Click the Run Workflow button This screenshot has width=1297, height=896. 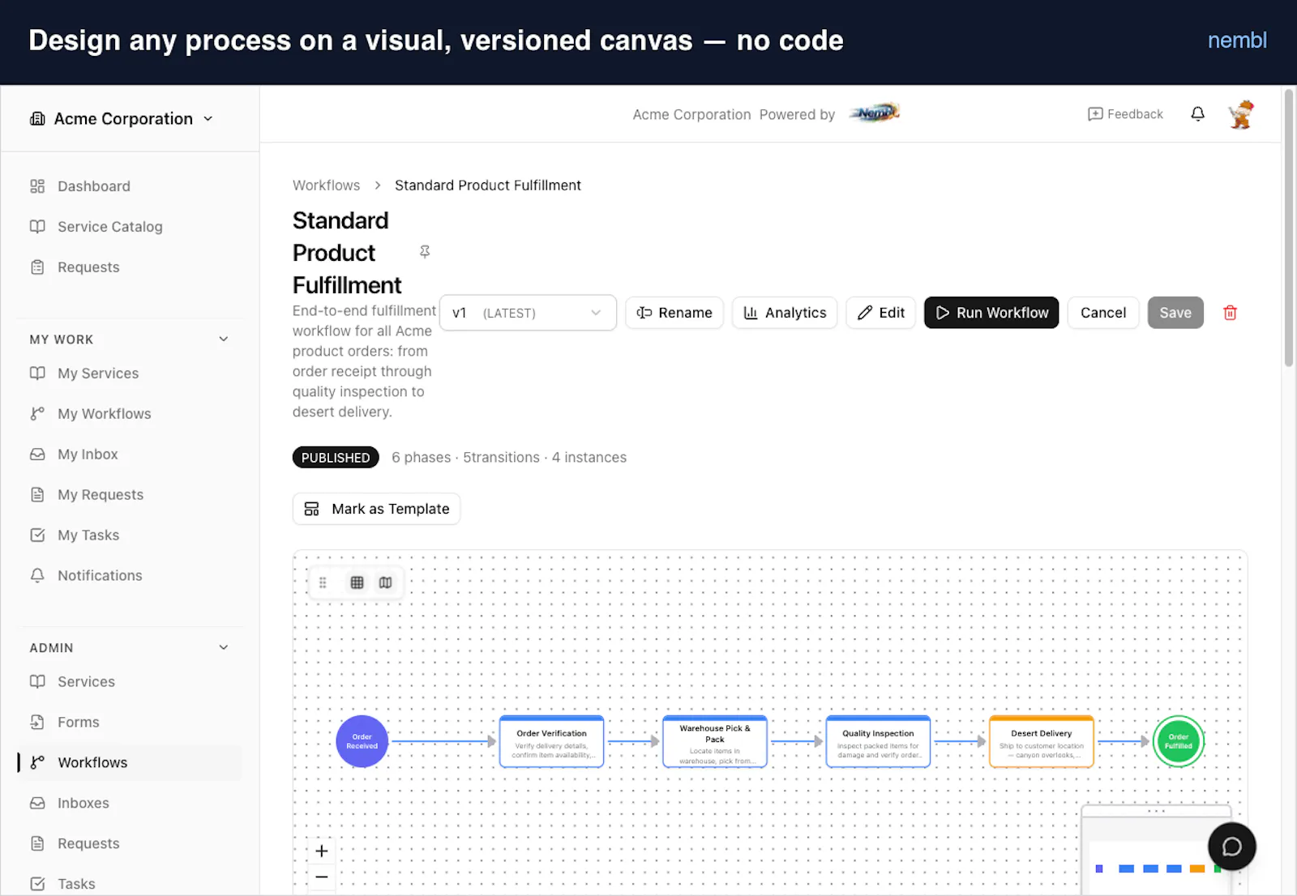[991, 313]
